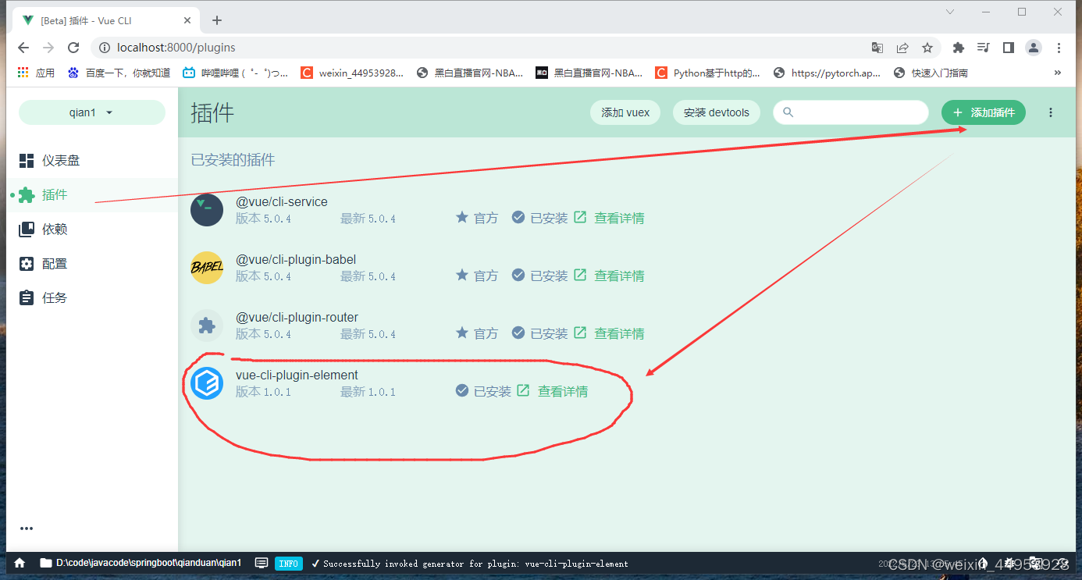Click the Babel plugin logo

tap(207, 268)
